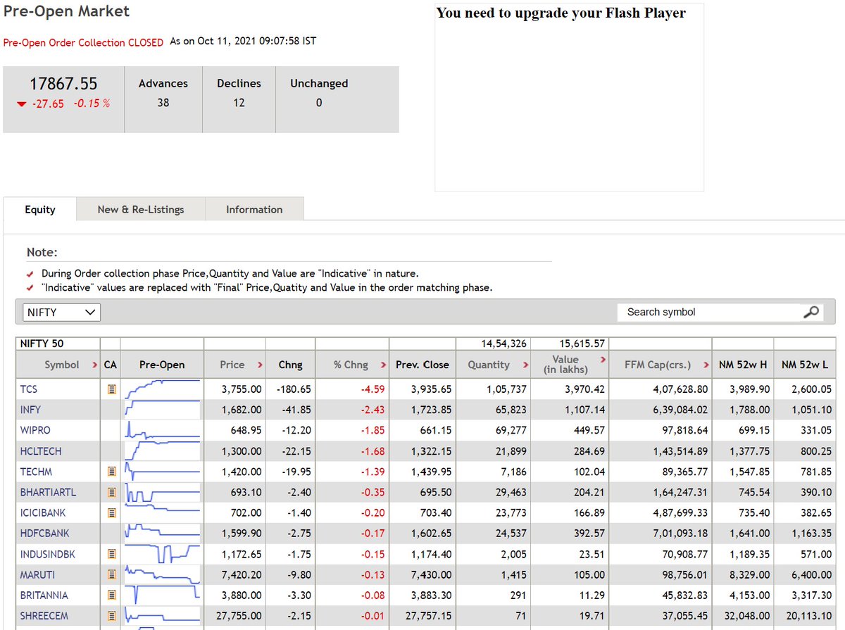Switch to New & Re-Listings tab
Screen dimensions: 845x630
(141, 210)
